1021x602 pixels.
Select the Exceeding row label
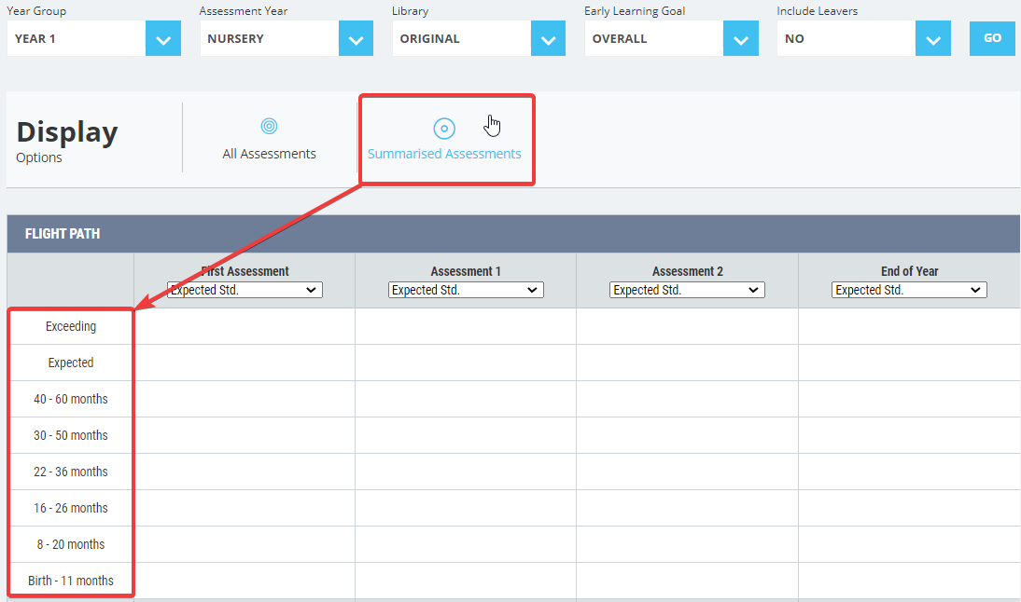[71, 326]
